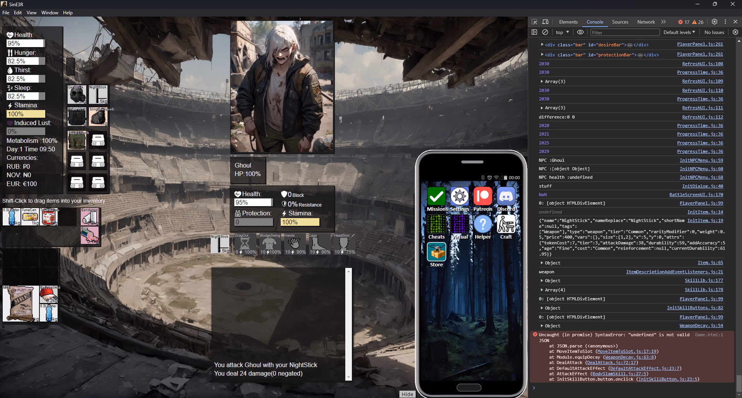The image size is (742, 398).
Task: Open the top JavaScript context dropdown
Action: click(563, 32)
